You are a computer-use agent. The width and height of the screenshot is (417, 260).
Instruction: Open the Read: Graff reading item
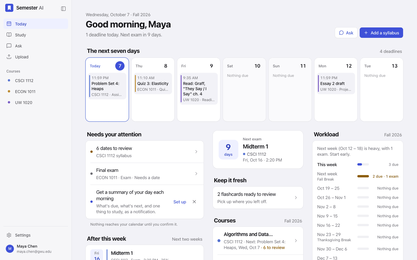(199, 89)
